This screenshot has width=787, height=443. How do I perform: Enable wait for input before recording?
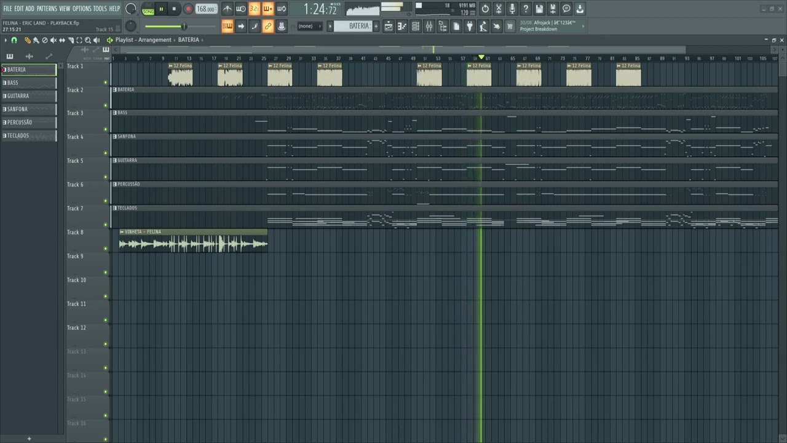click(x=240, y=9)
